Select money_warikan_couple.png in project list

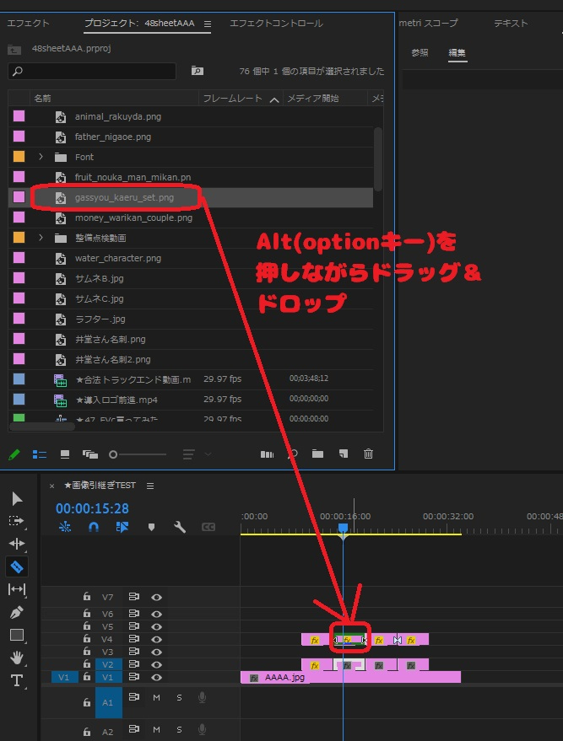point(133,217)
